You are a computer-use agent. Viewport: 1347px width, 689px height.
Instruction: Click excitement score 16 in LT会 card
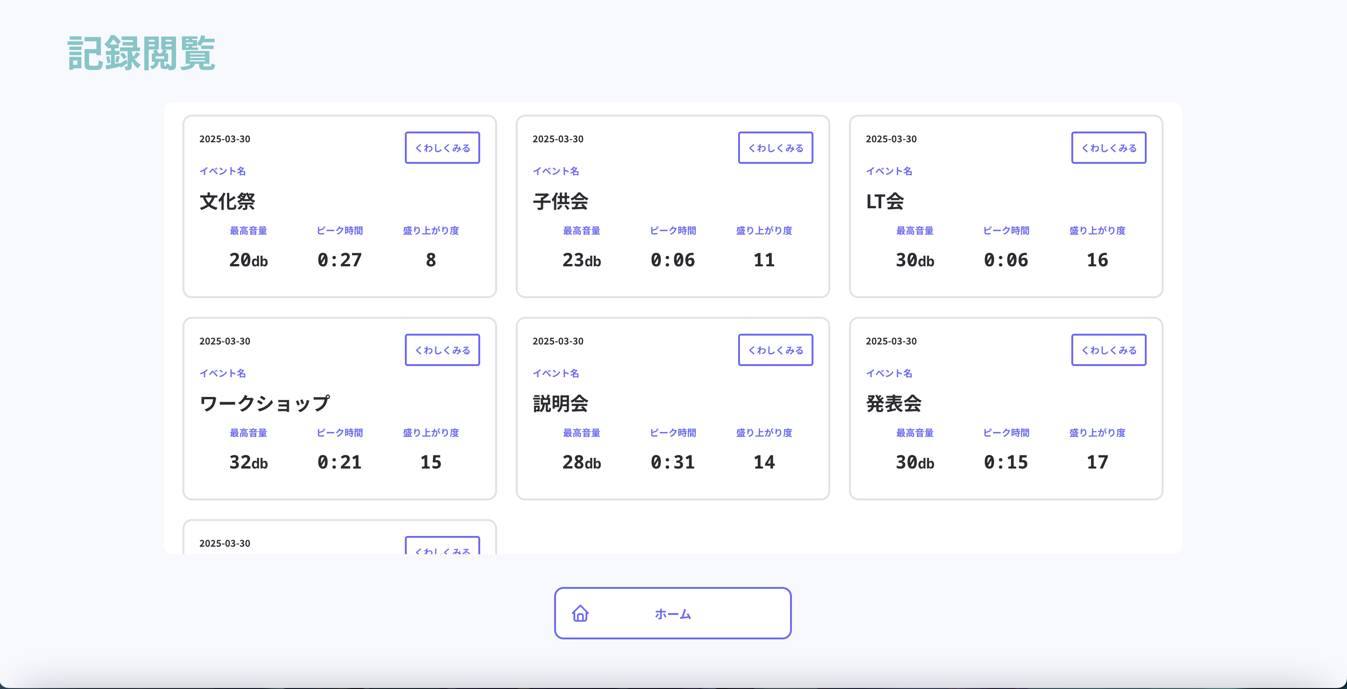(x=1097, y=260)
